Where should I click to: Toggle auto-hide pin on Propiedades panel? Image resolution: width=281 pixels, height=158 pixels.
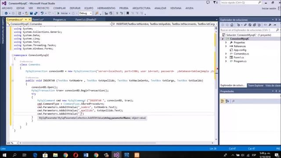point(276,91)
